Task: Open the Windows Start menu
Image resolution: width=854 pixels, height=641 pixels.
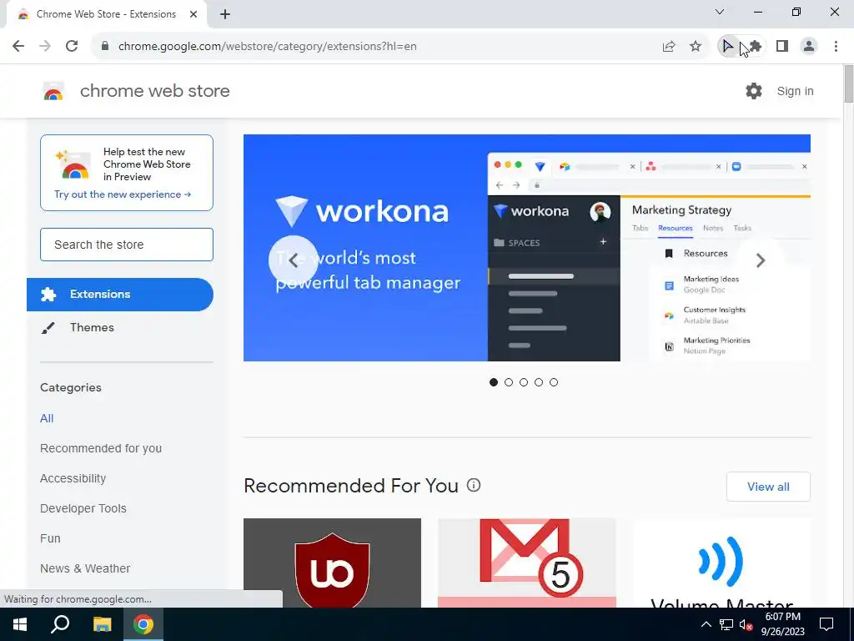Action: (x=20, y=624)
